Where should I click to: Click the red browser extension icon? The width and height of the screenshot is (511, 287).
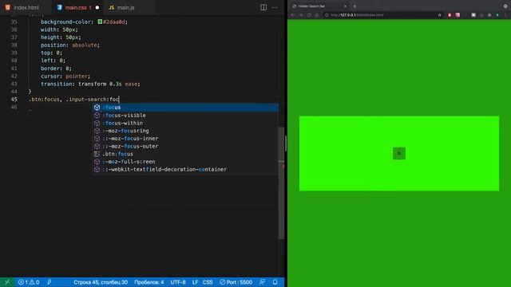(x=450, y=15)
